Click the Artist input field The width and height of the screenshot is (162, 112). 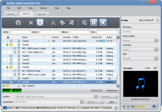tap(20, 32)
